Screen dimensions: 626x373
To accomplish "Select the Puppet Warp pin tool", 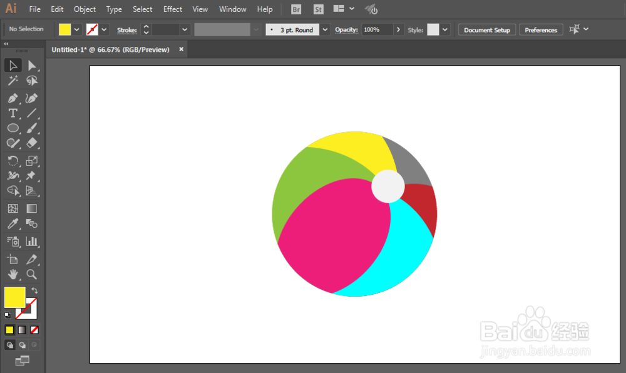I will (x=31, y=175).
